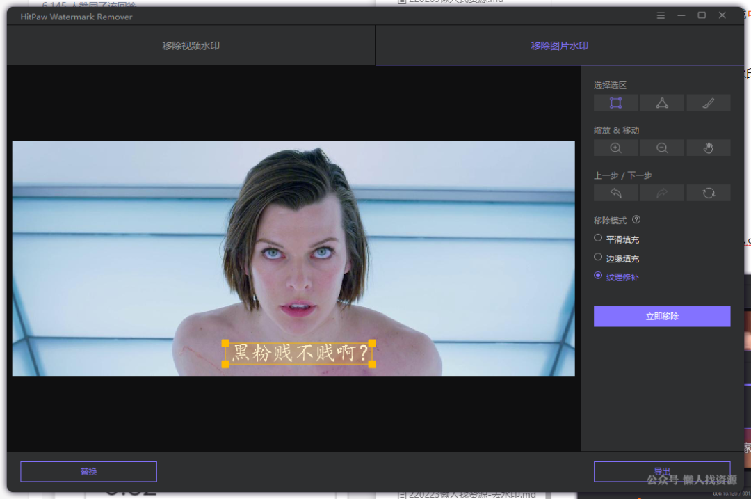
Task: Switch to 移除视频水印 tab
Action: [x=191, y=45]
